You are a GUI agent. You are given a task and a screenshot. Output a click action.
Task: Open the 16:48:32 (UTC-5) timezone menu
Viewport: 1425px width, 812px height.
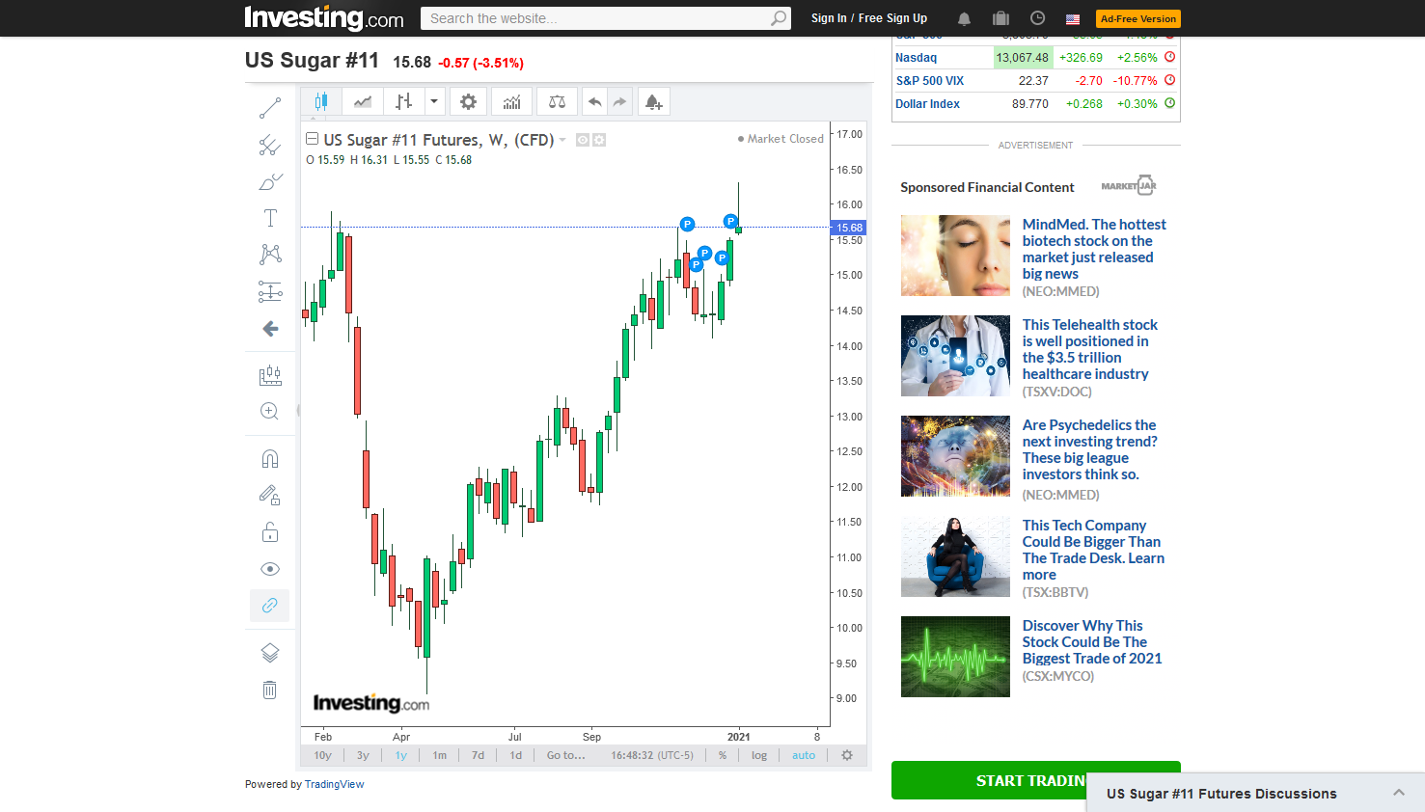[x=652, y=755]
